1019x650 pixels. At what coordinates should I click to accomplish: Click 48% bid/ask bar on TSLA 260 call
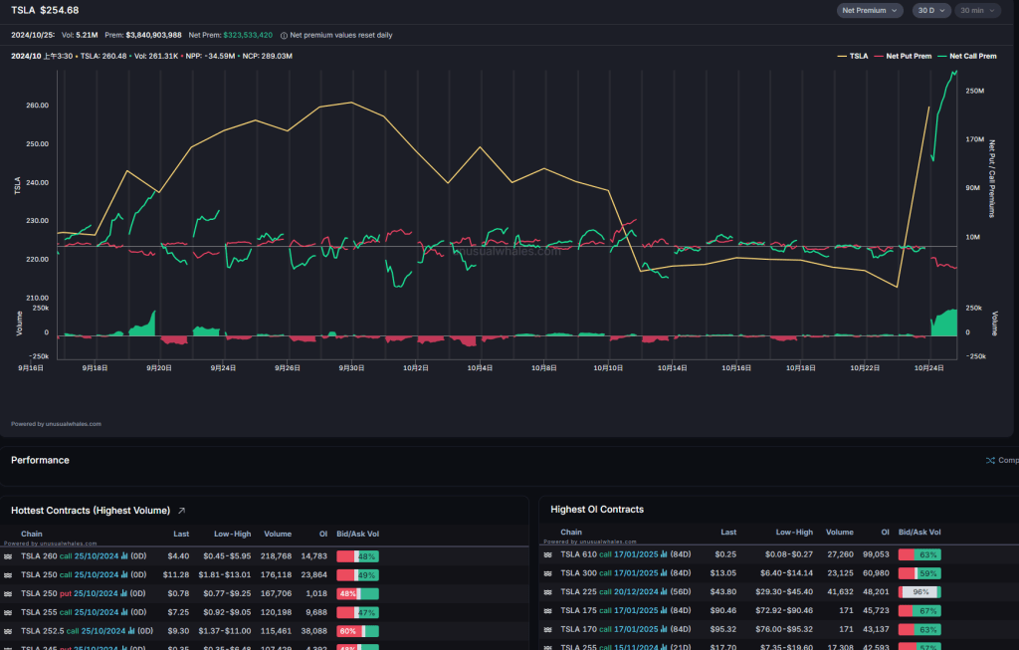pos(357,556)
